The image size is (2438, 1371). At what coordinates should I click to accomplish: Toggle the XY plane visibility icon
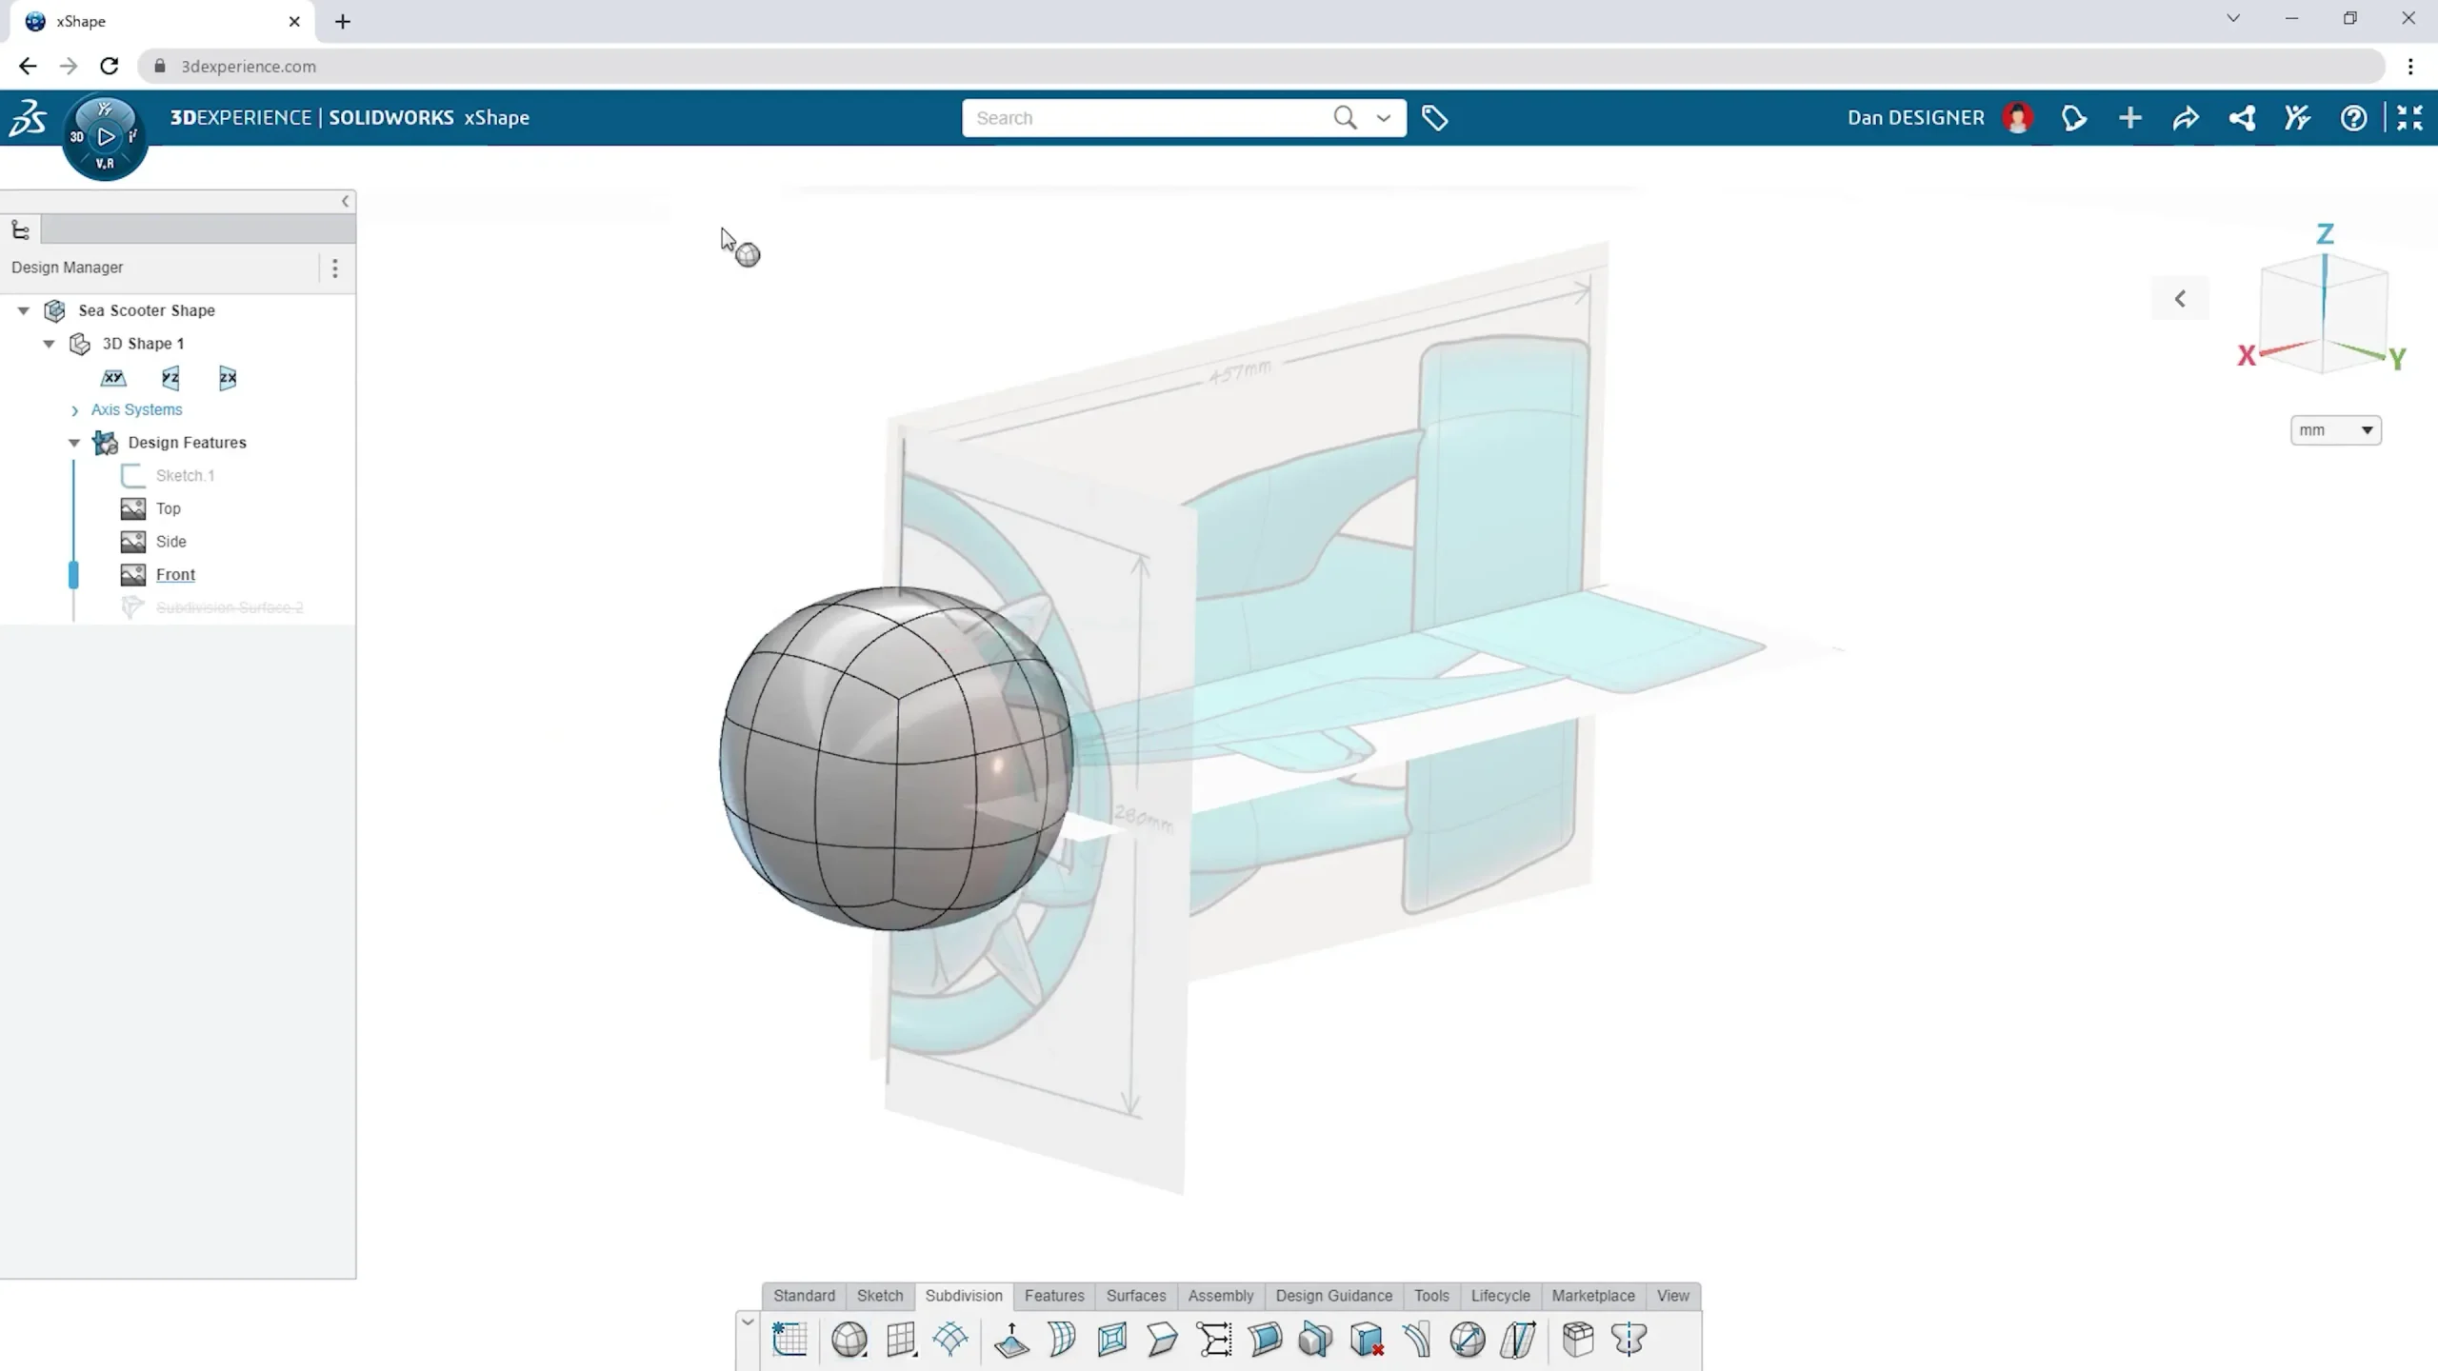(113, 378)
